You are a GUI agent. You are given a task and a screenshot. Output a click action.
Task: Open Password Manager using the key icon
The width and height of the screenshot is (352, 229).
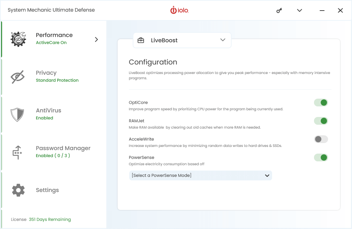pyautogui.click(x=18, y=152)
